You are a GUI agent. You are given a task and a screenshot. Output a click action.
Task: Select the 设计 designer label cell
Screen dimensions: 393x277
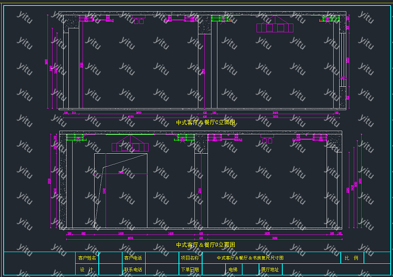[x=87, y=270]
